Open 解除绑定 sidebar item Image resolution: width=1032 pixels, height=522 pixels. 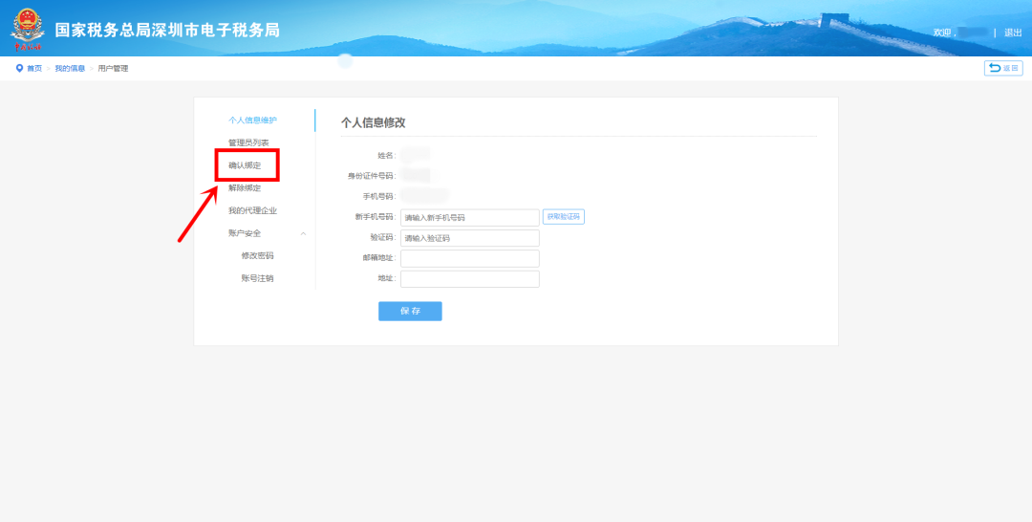245,188
